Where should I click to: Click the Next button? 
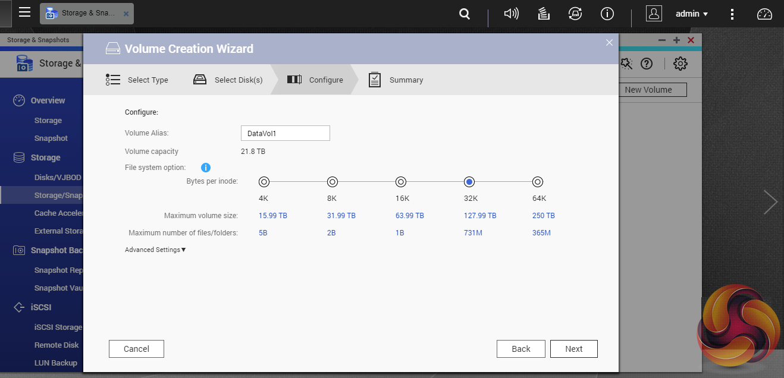pyautogui.click(x=573, y=349)
